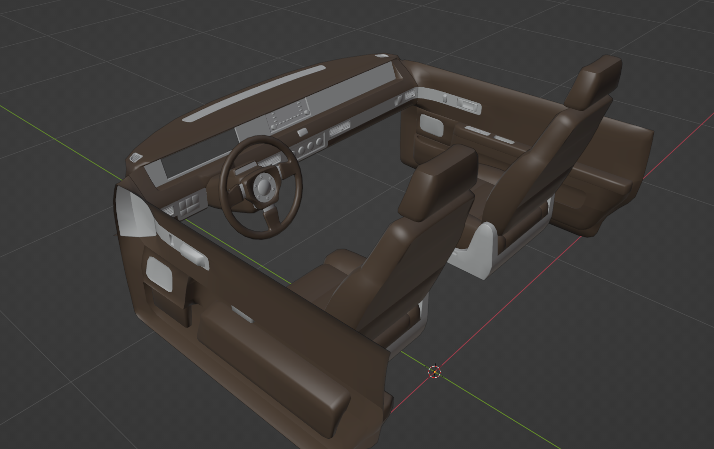The height and width of the screenshot is (449, 714).
Task: Click the grey defroster strip on dashboard top
Action: (x=254, y=94)
